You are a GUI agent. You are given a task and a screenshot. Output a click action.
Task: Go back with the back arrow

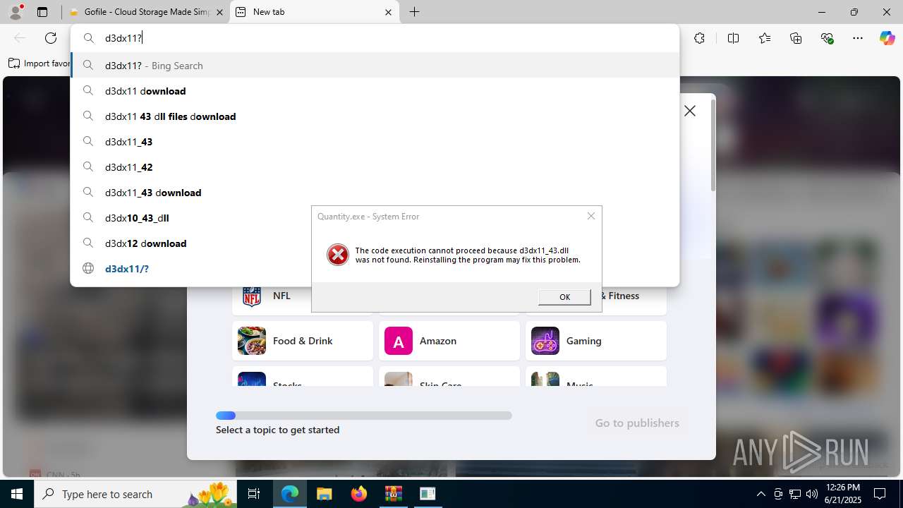(x=20, y=38)
